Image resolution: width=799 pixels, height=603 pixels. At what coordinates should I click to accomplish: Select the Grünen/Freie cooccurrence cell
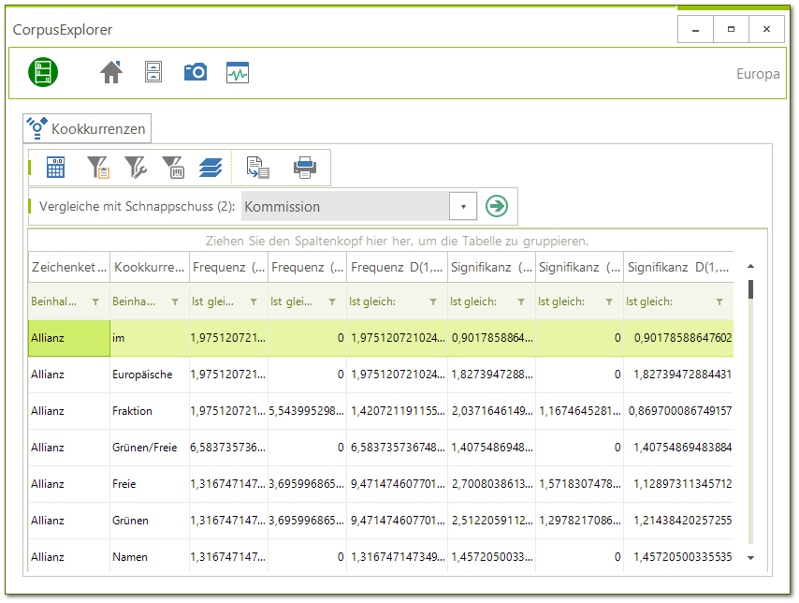150,448
